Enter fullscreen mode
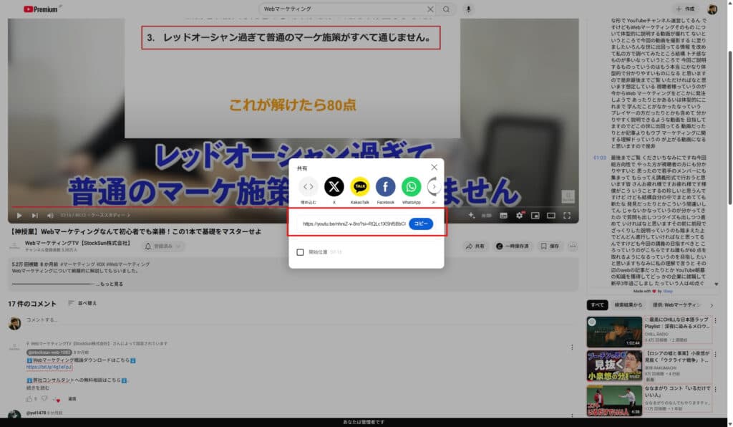Screen dimensions: 733x427 pos(567,216)
